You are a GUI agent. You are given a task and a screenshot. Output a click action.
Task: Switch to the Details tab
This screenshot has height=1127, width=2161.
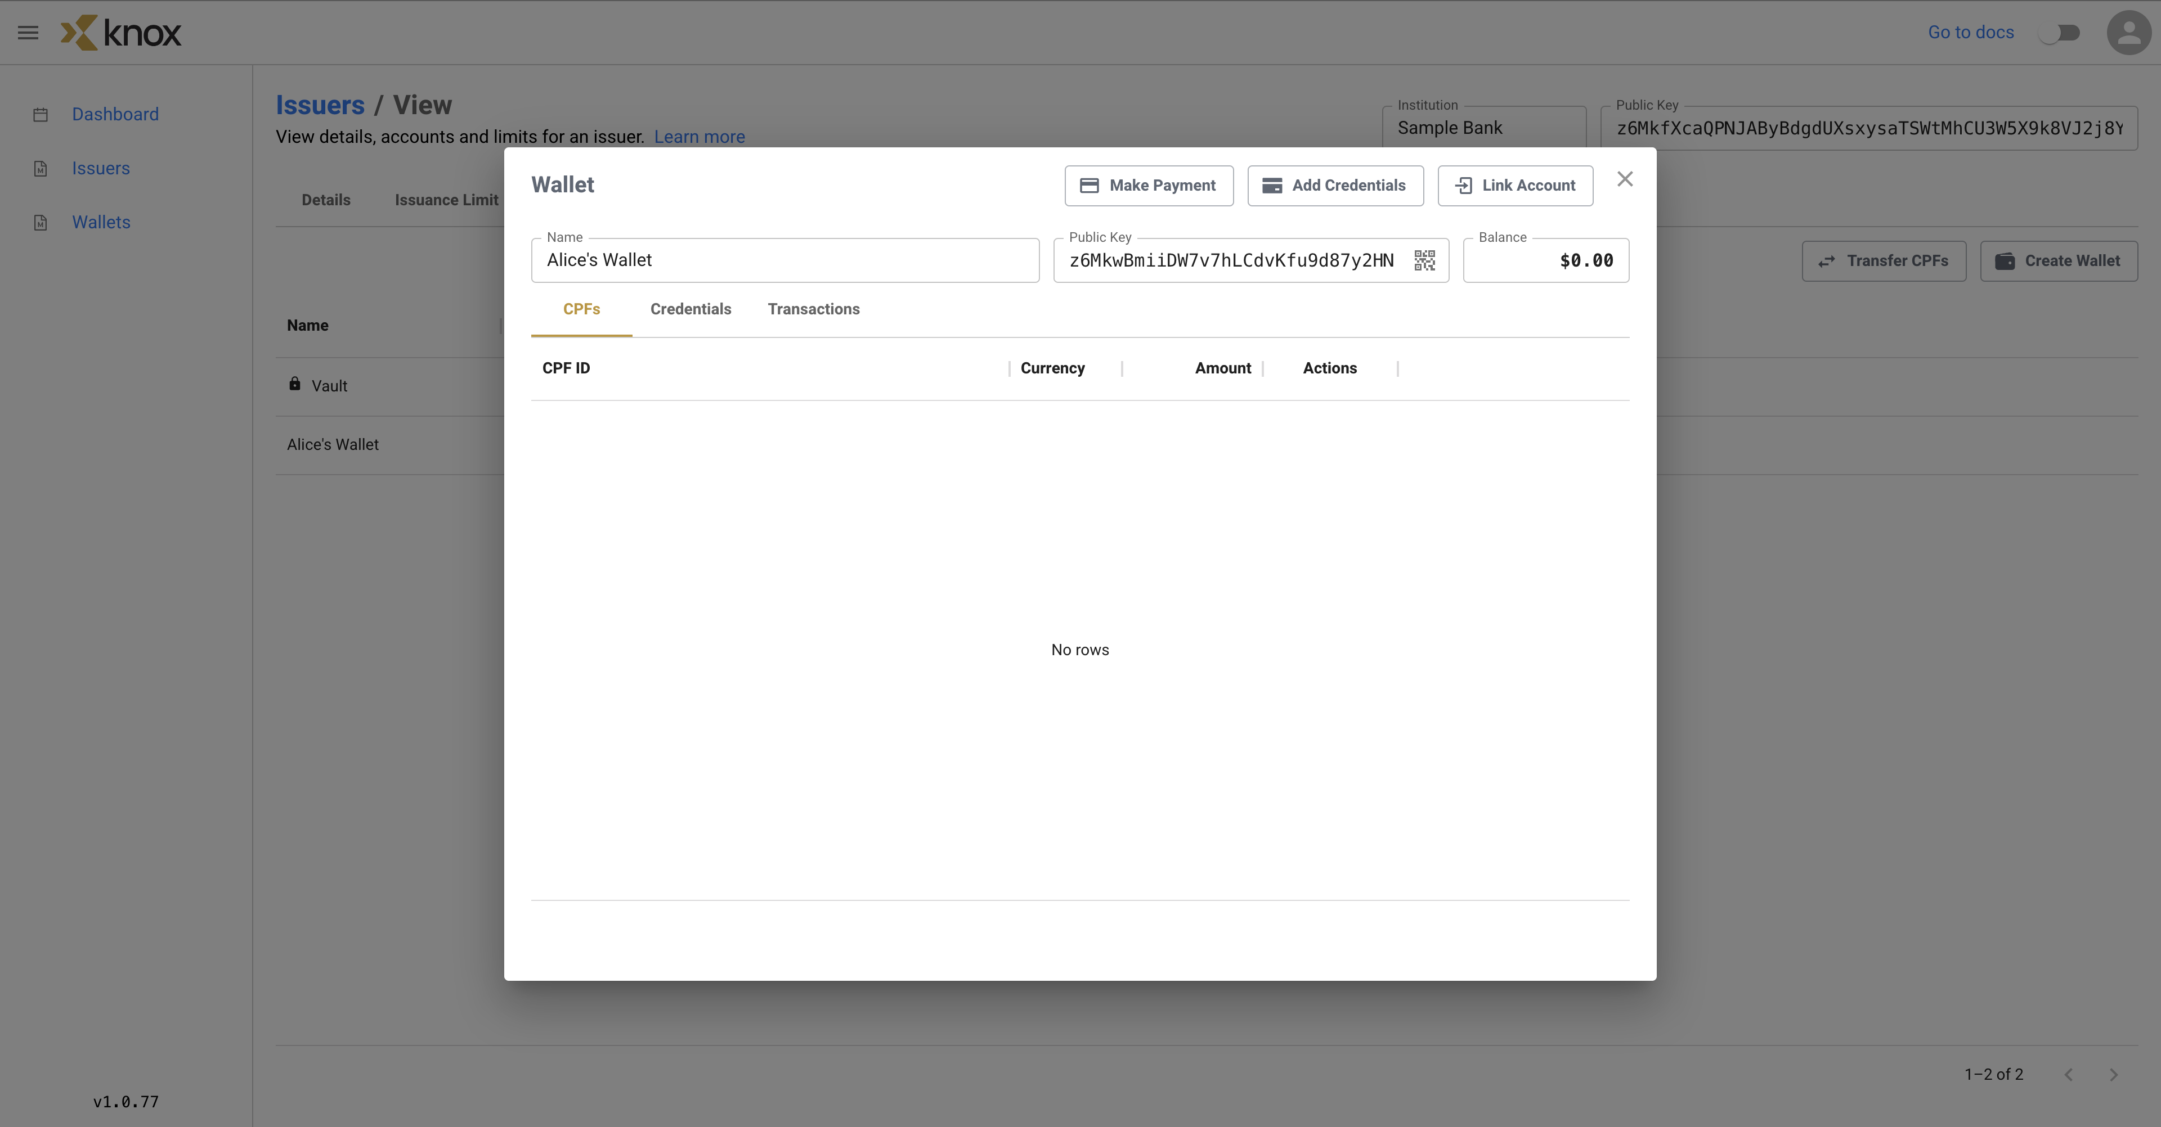pyautogui.click(x=326, y=200)
